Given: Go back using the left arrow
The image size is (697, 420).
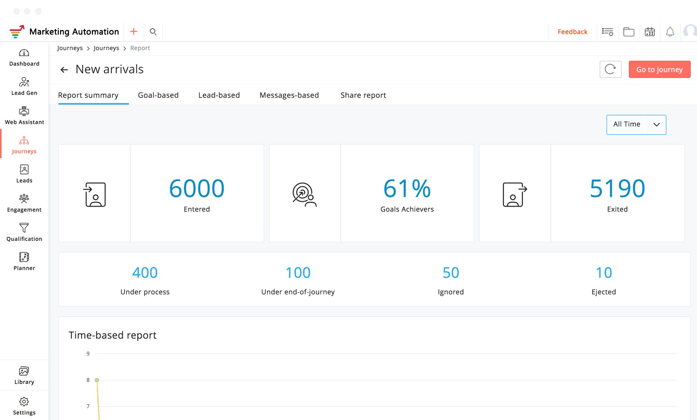Looking at the screenshot, I should [64, 70].
